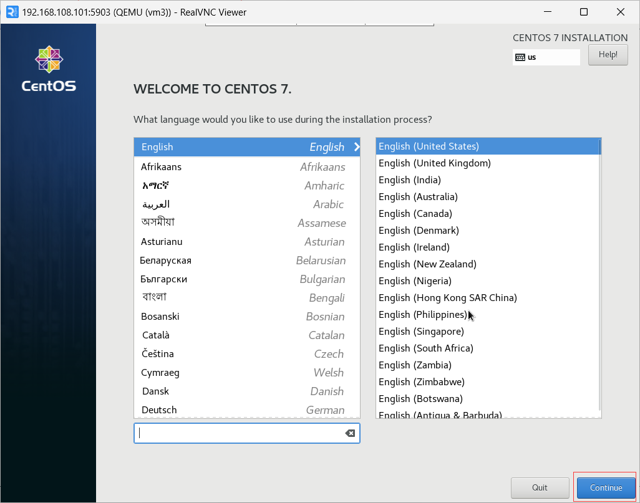Select Bulgarian in the language list
640x503 pixels.
[x=246, y=279]
